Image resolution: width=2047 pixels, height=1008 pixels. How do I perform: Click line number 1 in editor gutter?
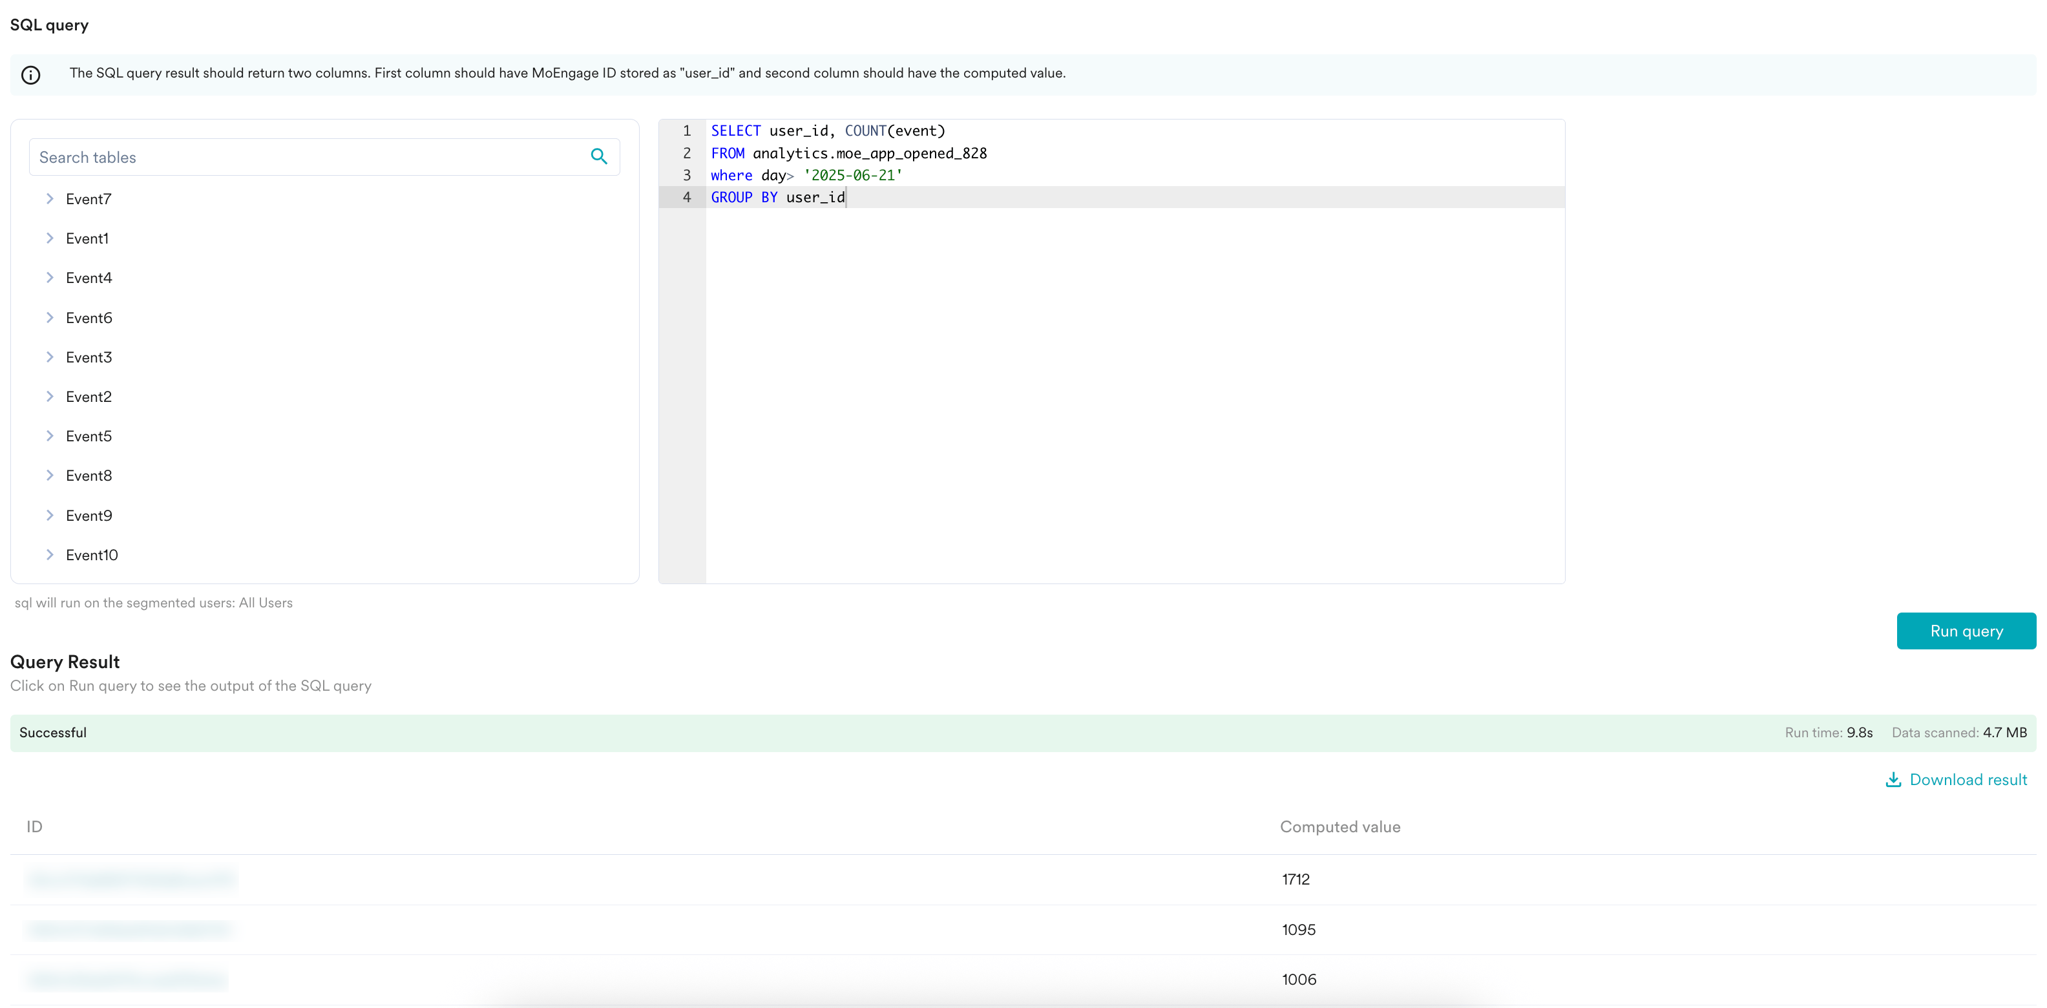tap(688, 131)
